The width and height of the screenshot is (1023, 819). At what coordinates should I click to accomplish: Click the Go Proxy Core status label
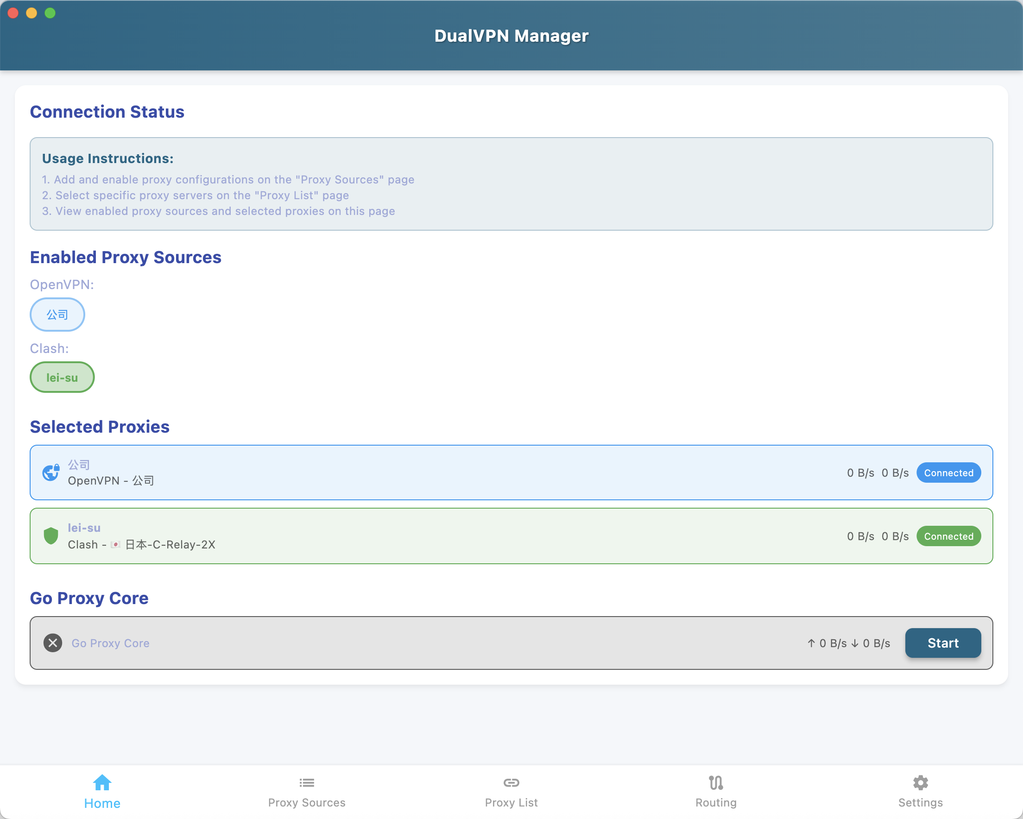pos(111,643)
